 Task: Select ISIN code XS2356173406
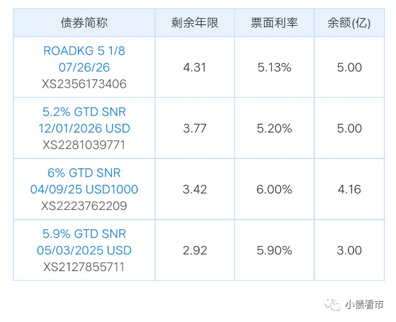(x=84, y=84)
